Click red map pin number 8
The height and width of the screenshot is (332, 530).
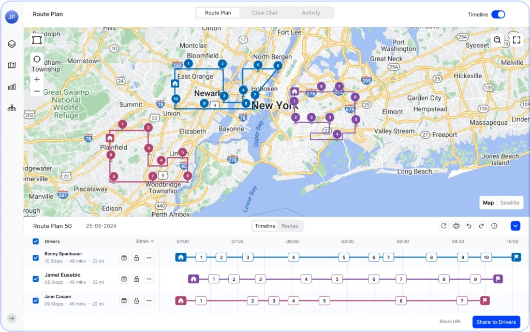[x=114, y=177]
